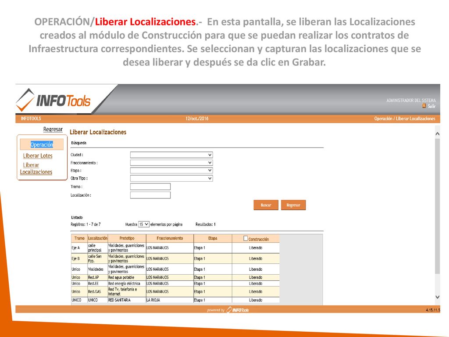This screenshot has height=337, width=449.
Task: Click the powered by INFOTools footer logo
Action: coord(228,310)
